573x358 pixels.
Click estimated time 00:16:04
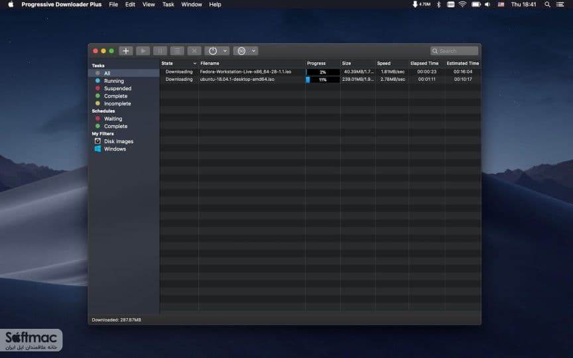coord(463,72)
